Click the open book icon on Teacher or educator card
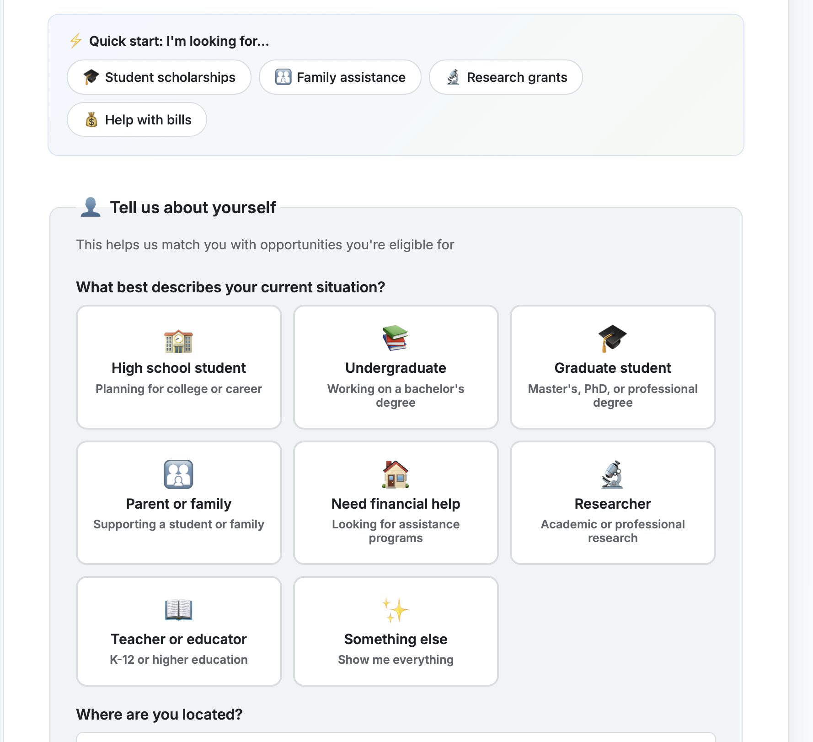Image resolution: width=813 pixels, height=742 pixels. coord(179,610)
